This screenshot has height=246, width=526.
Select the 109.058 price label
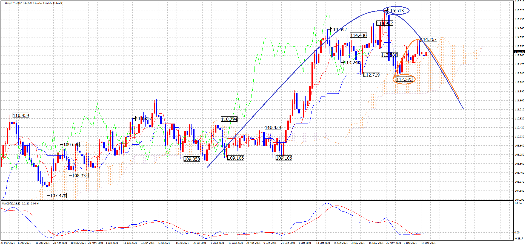[x=192, y=159]
